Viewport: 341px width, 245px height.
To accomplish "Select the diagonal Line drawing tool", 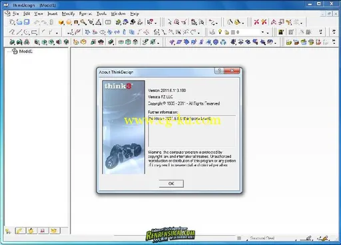I will 19,33.
